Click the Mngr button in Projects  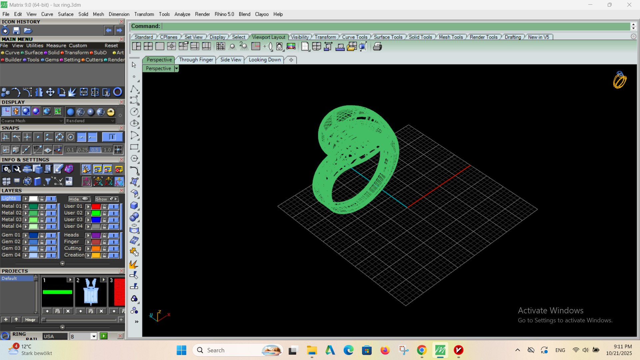[x=30, y=320]
